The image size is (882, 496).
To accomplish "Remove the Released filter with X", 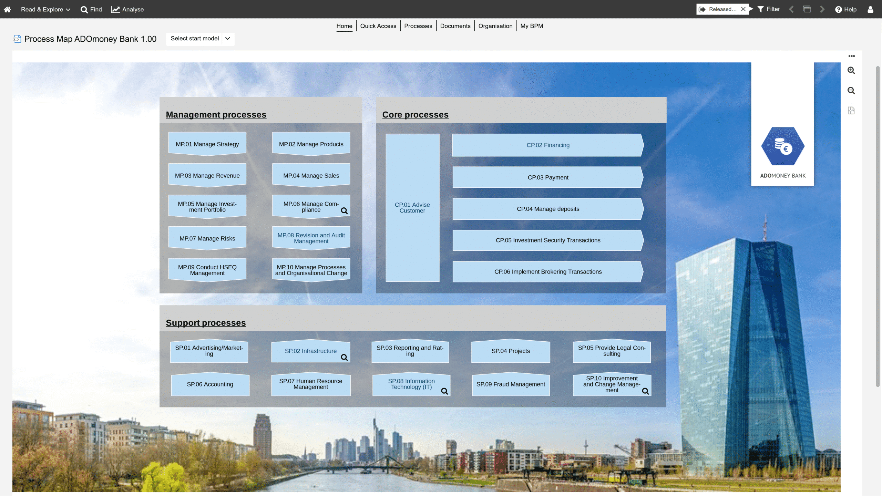I will (743, 9).
